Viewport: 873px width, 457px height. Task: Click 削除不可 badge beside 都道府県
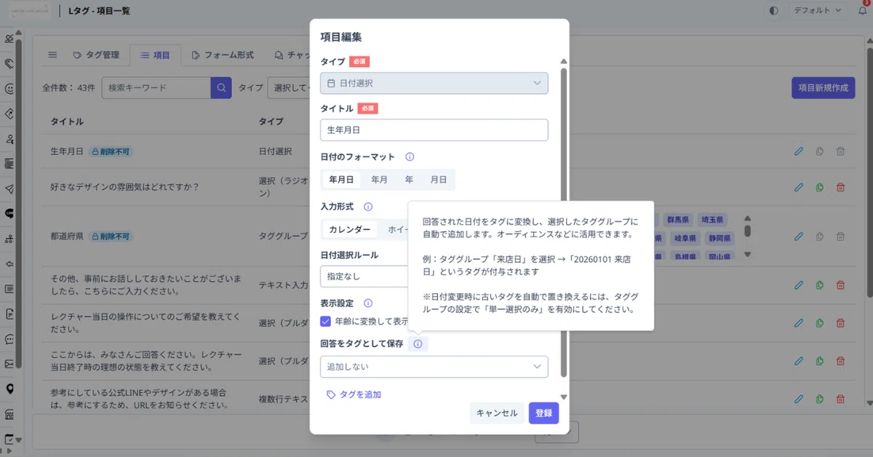(x=111, y=237)
